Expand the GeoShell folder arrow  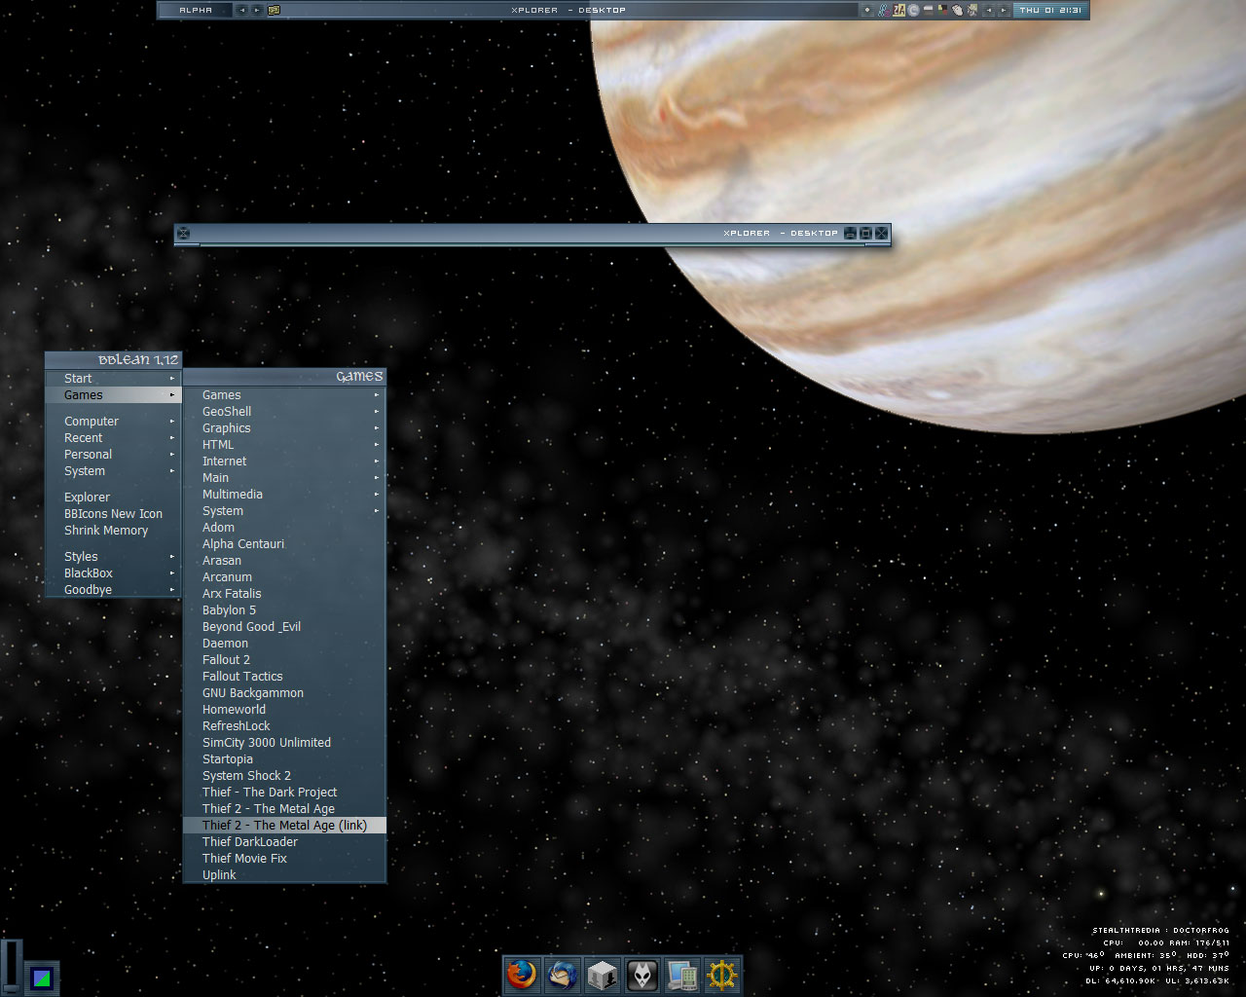pyautogui.click(x=377, y=412)
